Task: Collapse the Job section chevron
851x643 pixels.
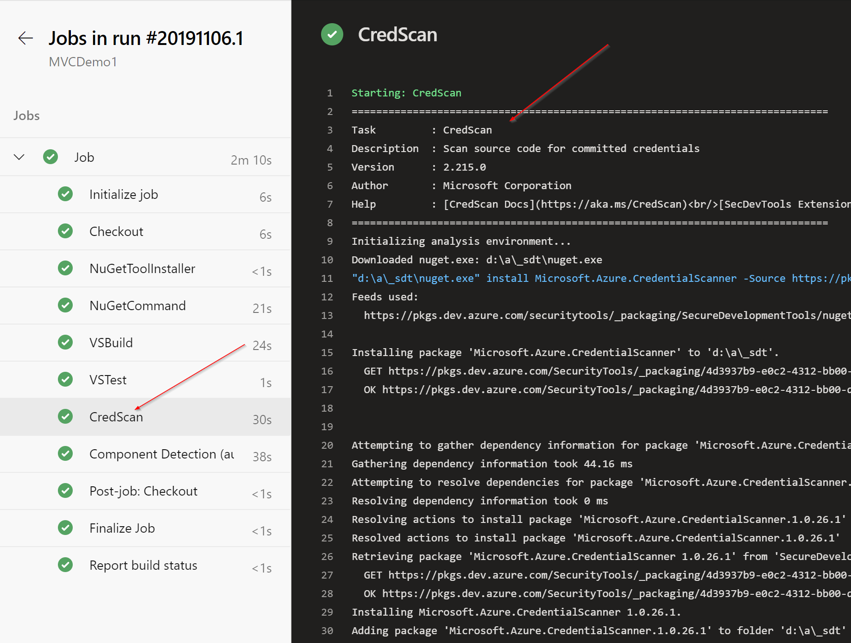Action: pos(19,157)
